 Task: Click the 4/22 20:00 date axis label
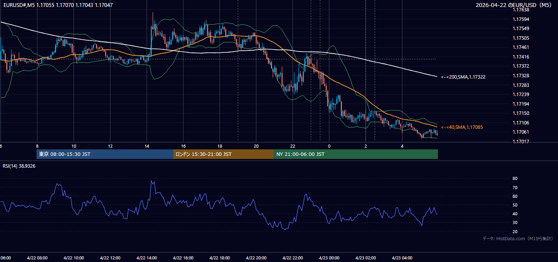tap(256, 258)
